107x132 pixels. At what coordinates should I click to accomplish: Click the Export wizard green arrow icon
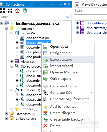point(45,59)
